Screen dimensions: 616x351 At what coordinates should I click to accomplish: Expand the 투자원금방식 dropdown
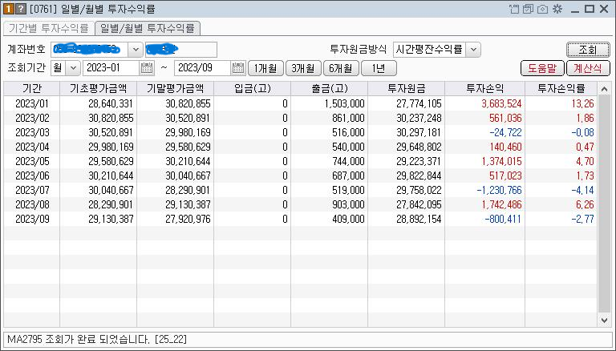click(x=473, y=50)
